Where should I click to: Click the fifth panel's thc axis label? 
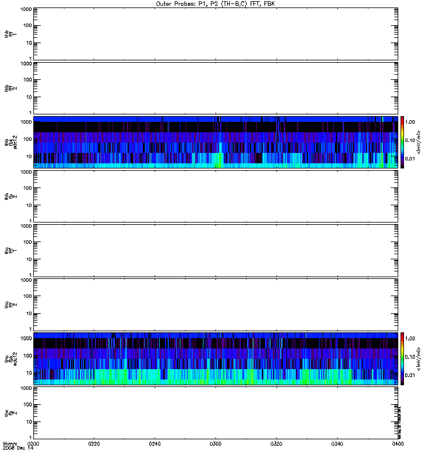point(10,251)
